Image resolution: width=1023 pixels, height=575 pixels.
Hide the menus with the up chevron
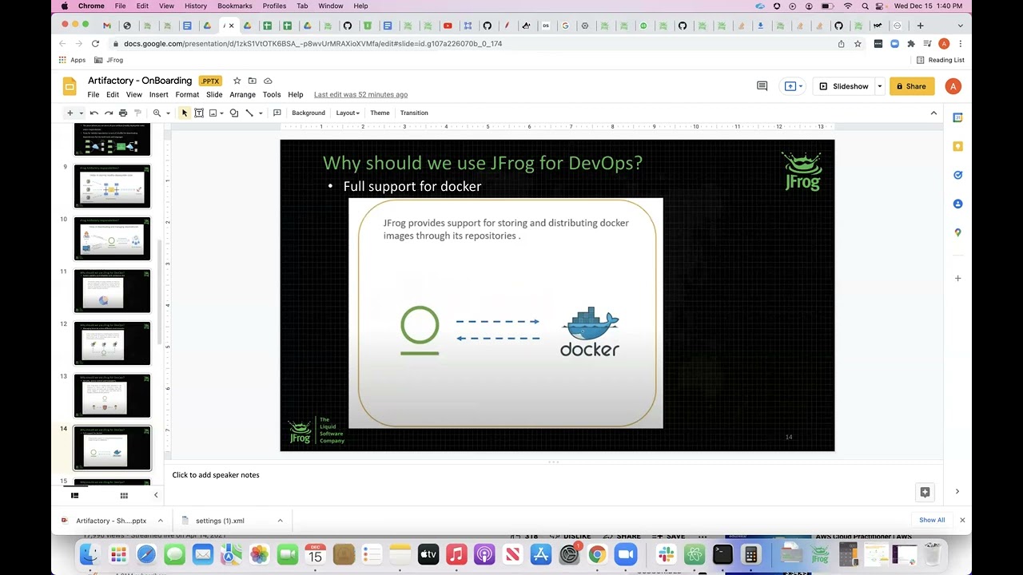point(933,113)
